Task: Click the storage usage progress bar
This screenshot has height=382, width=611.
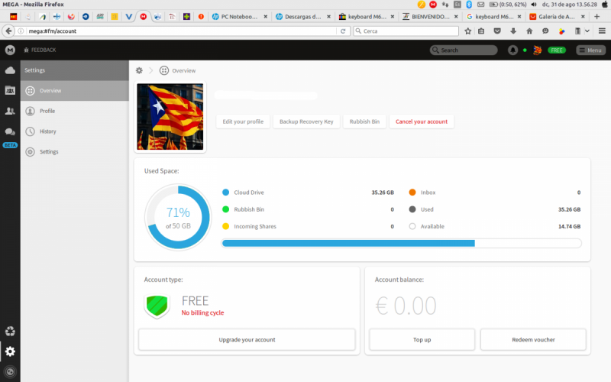Action: 402,243
